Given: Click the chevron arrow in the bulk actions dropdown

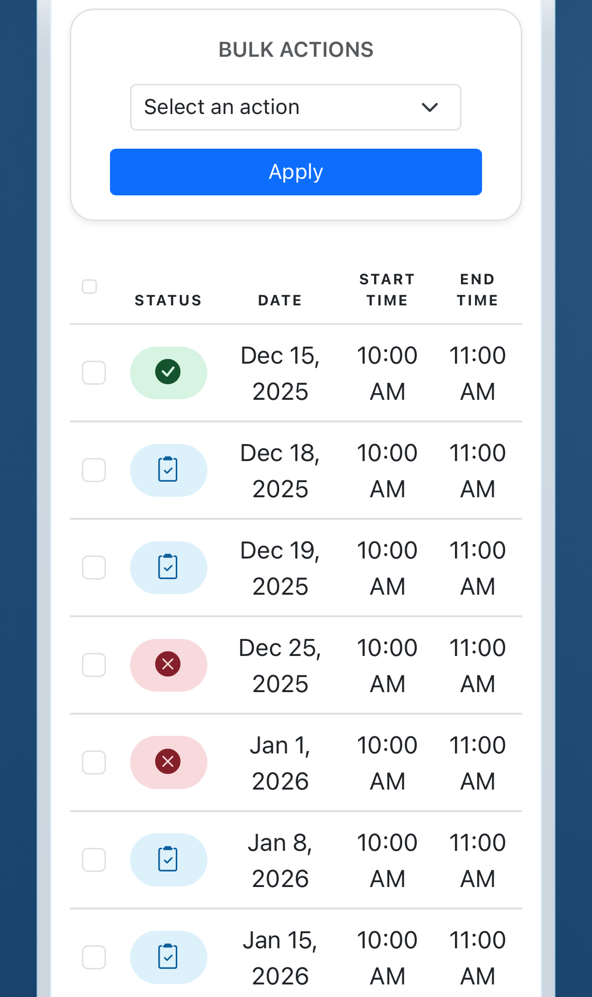Looking at the screenshot, I should [430, 107].
